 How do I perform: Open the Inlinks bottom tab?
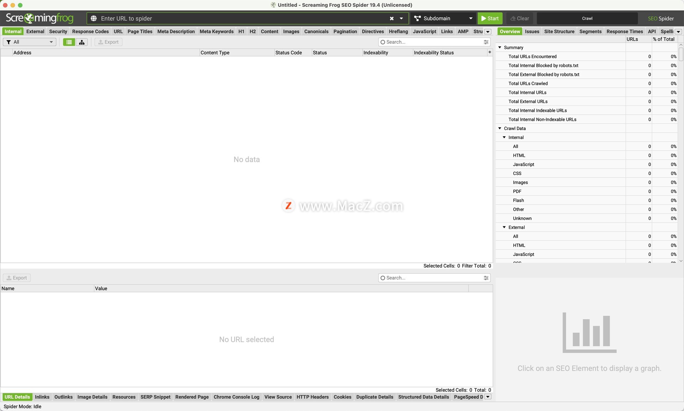(42, 397)
